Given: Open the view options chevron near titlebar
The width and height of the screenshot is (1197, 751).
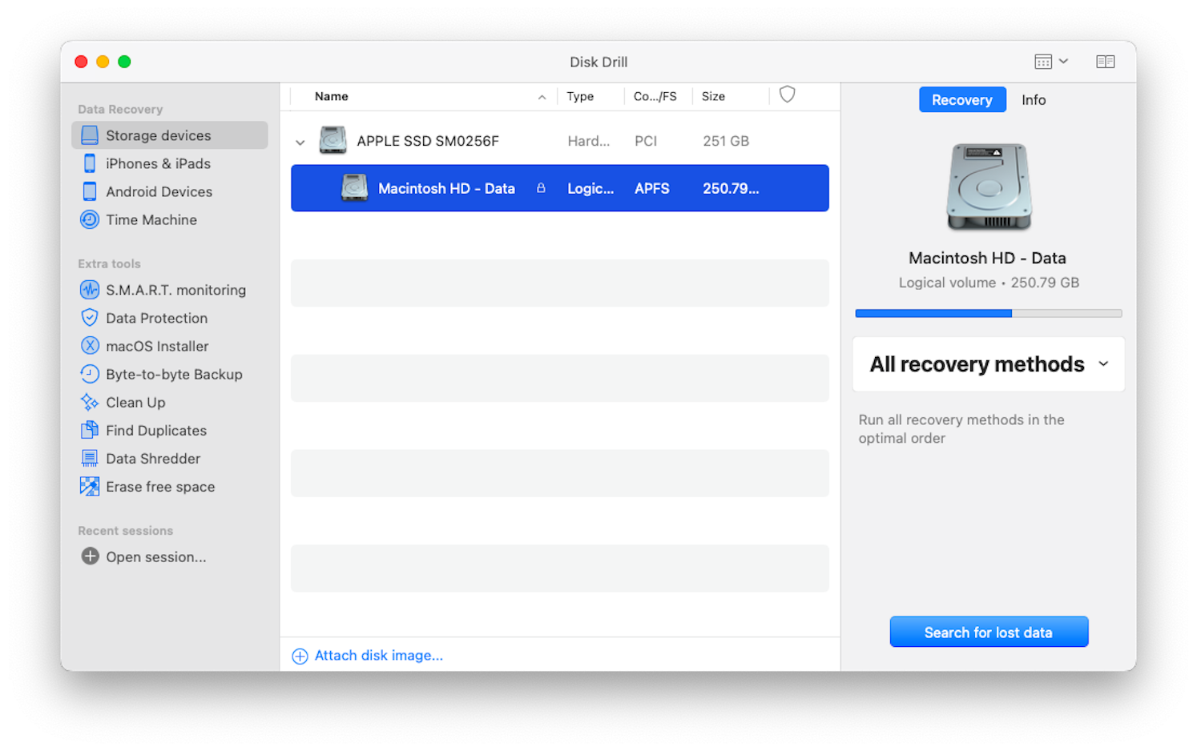Looking at the screenshot, I should point(1064,61).
